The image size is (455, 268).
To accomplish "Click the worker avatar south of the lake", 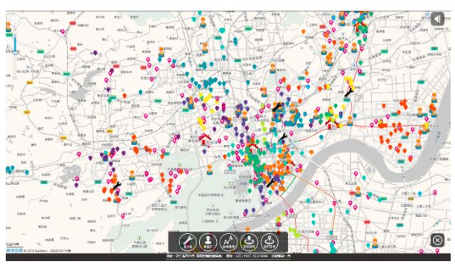I will tap(210, 170).
